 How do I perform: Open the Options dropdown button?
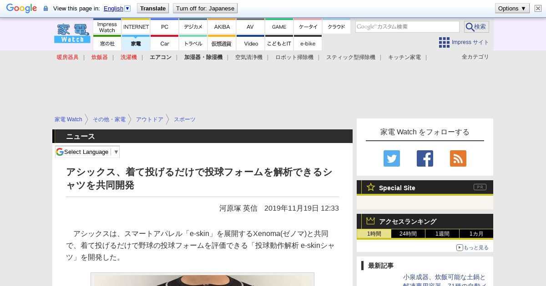pyautogui.click(x=512, y=8)
